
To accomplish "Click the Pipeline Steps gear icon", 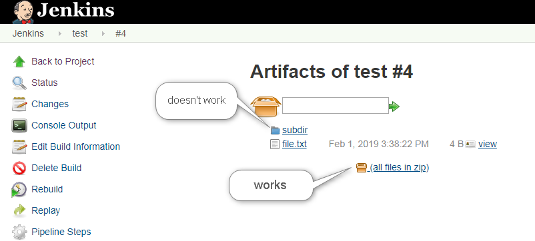I will tap(19, 232).
